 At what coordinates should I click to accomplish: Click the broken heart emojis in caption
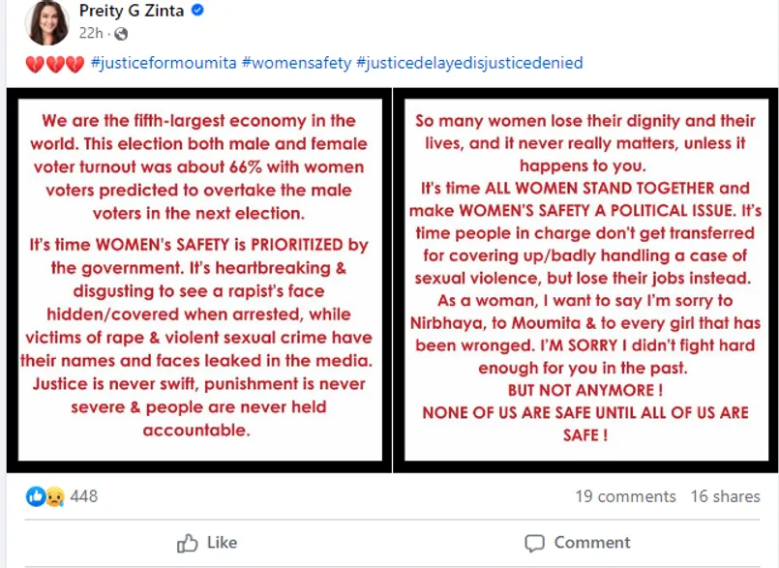point(54,64)
